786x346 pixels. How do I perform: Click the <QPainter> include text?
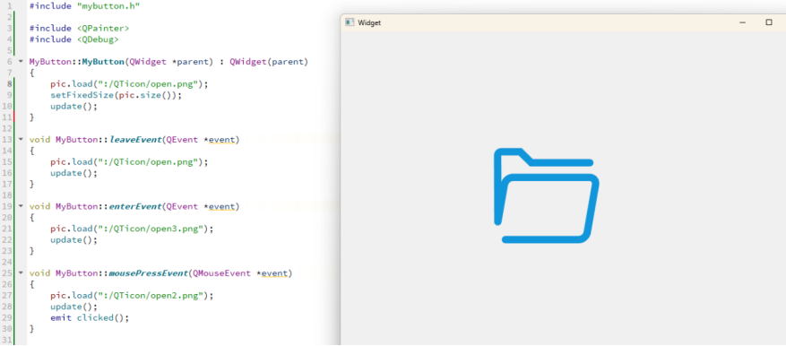click(x=103, y=28)
